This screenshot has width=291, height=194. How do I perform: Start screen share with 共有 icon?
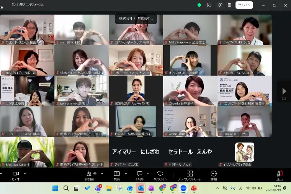pyautogui.click(x=117, y=176)
